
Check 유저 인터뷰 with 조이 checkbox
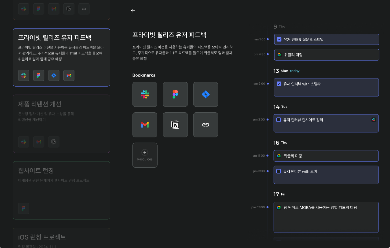coord(279,171)
